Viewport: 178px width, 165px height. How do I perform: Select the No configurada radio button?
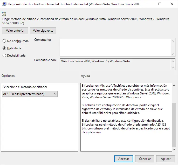[4, 41]
